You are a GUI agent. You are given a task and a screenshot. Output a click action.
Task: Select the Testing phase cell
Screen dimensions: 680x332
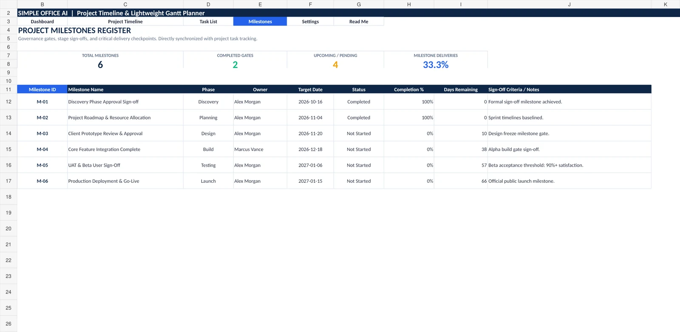pos(208,165)
